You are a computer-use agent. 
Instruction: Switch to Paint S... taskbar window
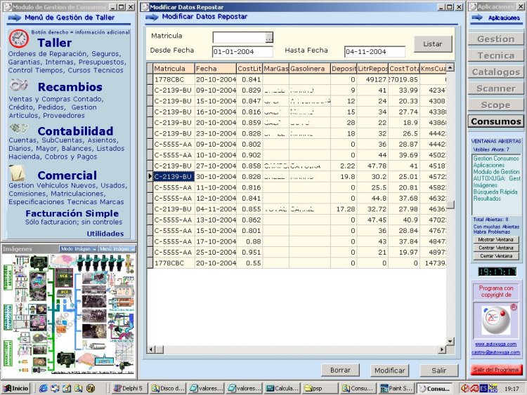pyautogui.click(x=396, y=388)
